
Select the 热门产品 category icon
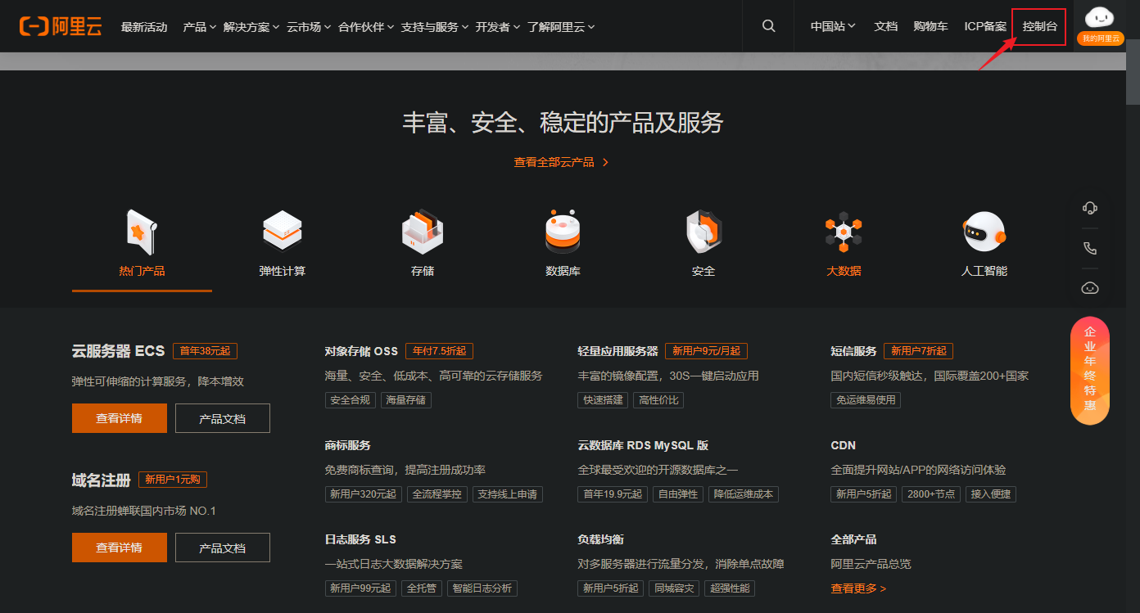pos(142,232)
